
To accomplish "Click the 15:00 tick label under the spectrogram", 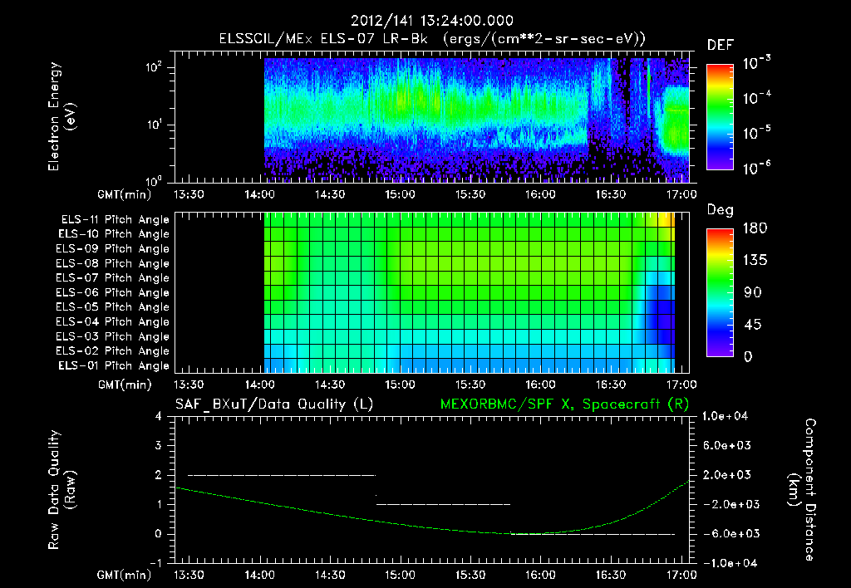I will [400, 194].
